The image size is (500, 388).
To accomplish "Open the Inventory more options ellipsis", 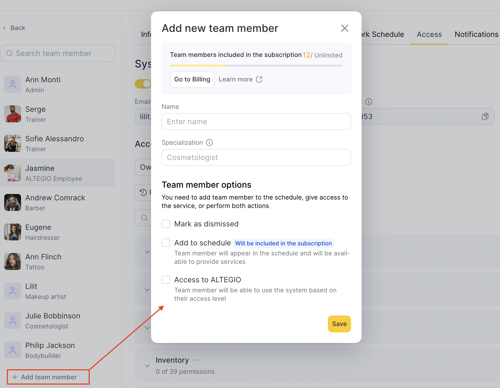I will (195, 360).
